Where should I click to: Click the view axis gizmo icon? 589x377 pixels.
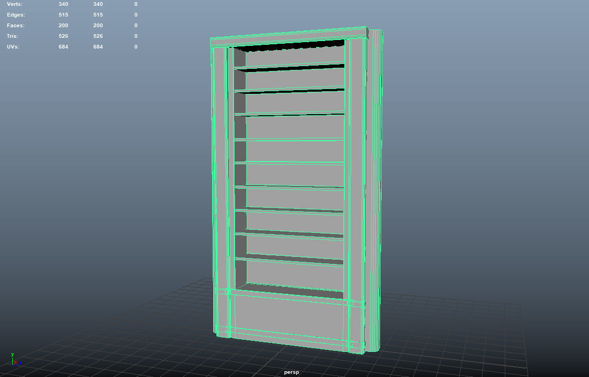[x=16, y=359]
